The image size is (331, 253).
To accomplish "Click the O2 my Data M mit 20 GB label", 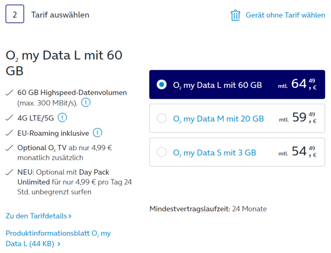I will click(x=218, y=119).
